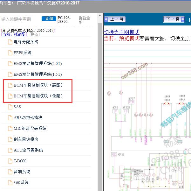Viewport: 191px width, 191px height.
Task: Click the document icon beside ABS防抱死模块
Action: click(10, 118)
